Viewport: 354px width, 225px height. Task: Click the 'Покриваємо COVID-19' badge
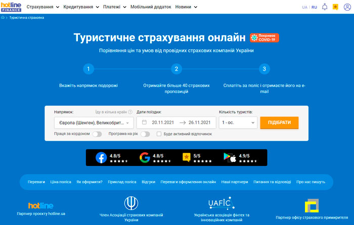[264, 38]
